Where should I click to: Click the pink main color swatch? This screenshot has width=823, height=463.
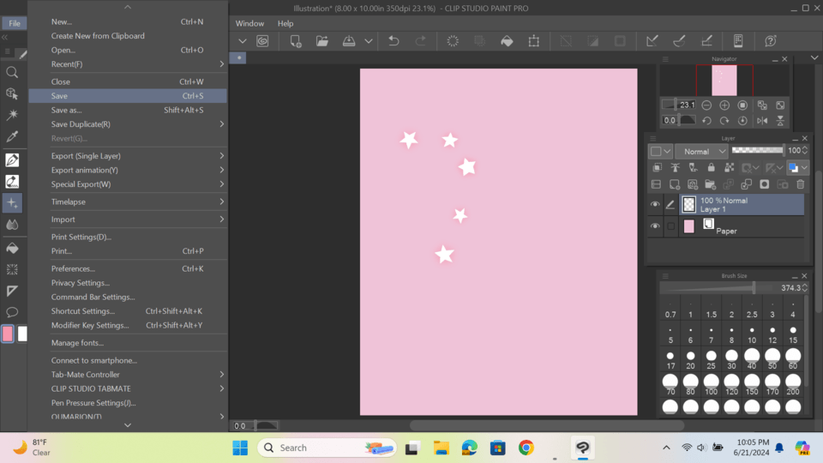[x=8, y=334]
